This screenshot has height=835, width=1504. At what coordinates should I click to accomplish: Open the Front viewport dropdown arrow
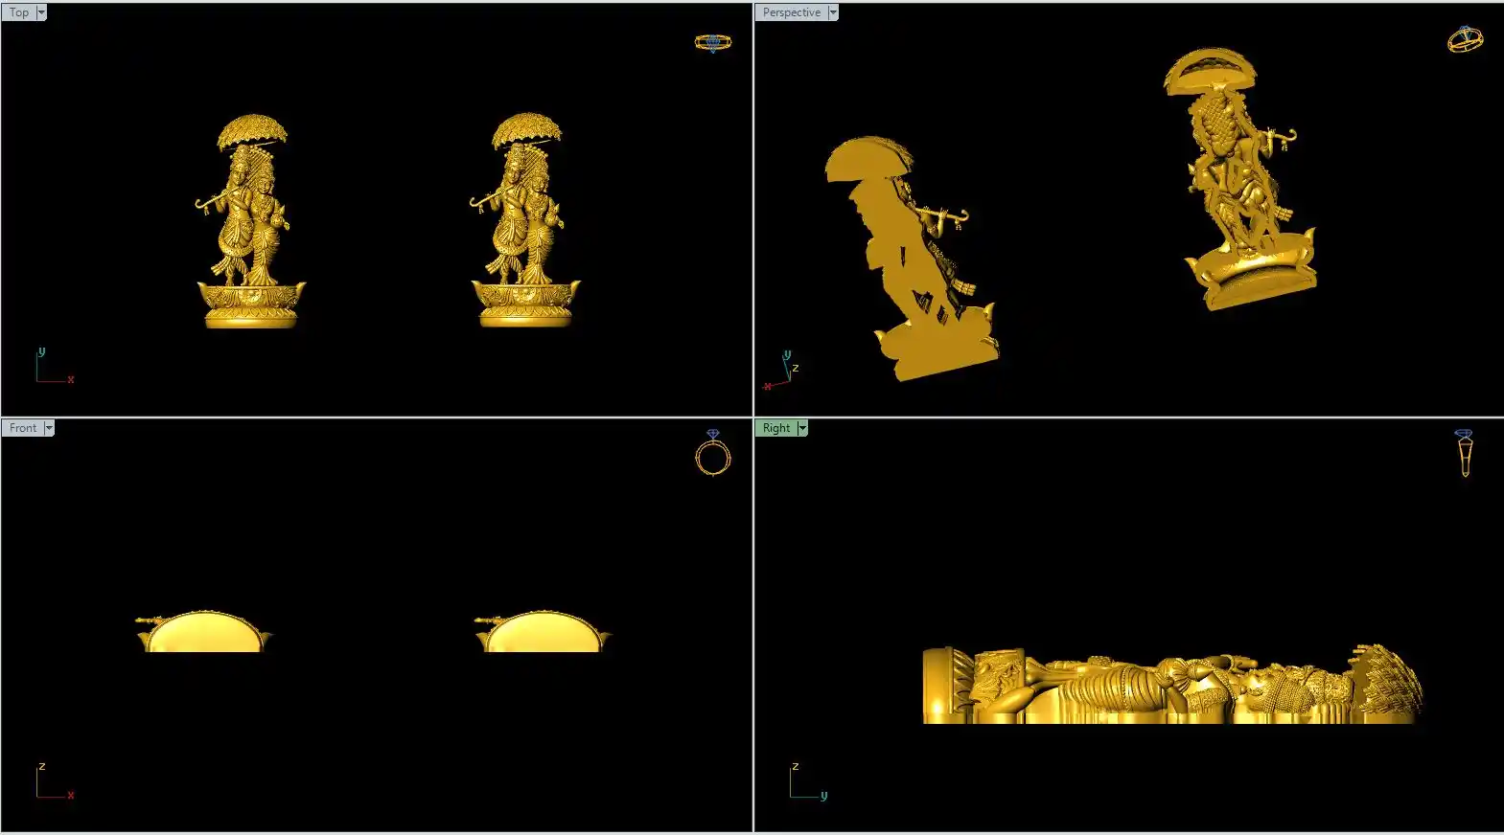[x=49, y=428]
